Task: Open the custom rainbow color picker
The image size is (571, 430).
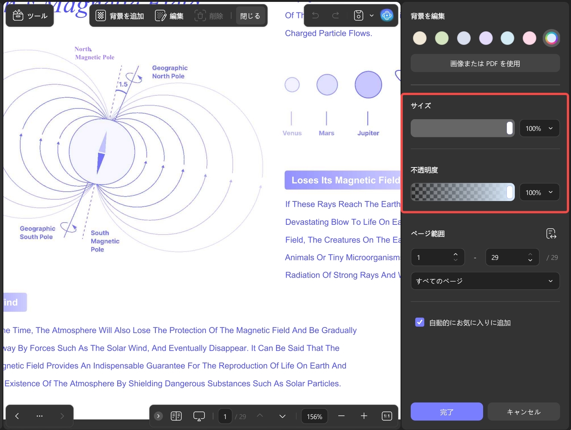Action: (551, 38)
